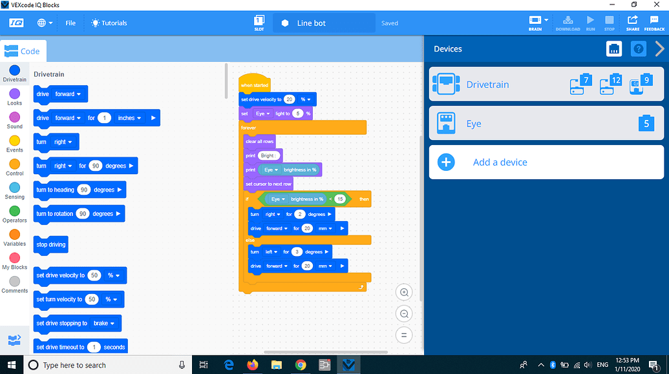Click the Share icon in the top bar
This screenshot has height=374, width=669.
click(x=632, y=21)
